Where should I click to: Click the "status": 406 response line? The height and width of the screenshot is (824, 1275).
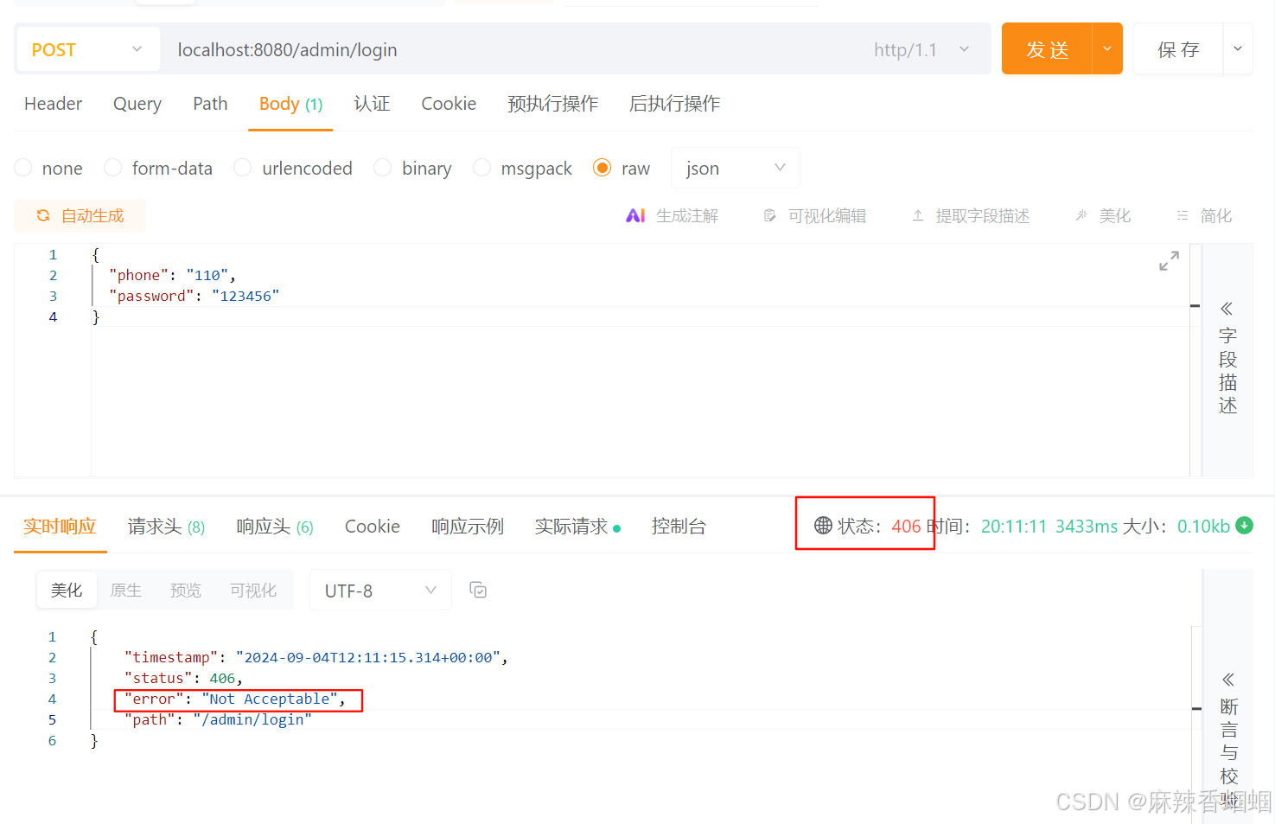click(x=183, y=678)
